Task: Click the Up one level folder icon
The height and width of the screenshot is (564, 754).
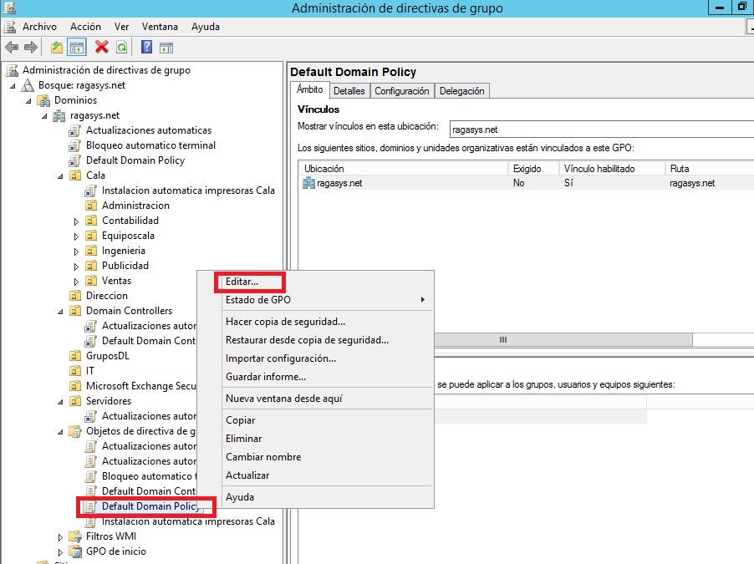Action: (57, 47)
